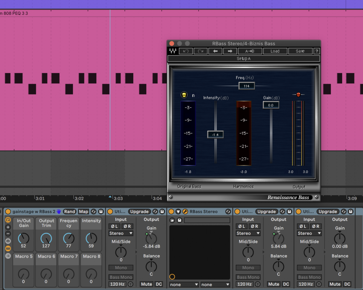Click the Freq. value field showing 114
Screen dimensions: 363x290
tap(246, 86)
